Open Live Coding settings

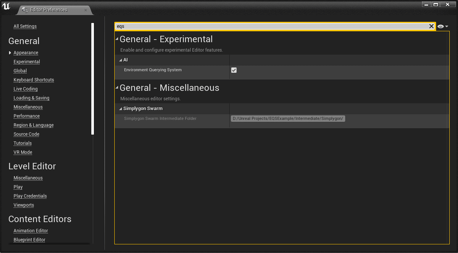tap(26, 89)
